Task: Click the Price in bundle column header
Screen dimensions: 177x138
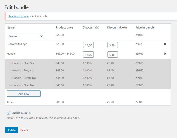Action: click(145, 27)
